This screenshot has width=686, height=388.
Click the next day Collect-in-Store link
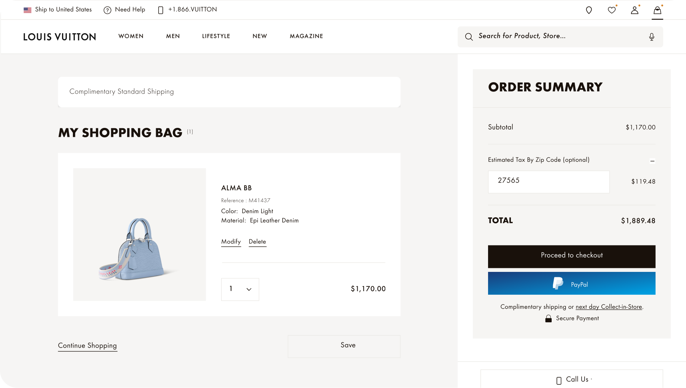pos(608,307)
